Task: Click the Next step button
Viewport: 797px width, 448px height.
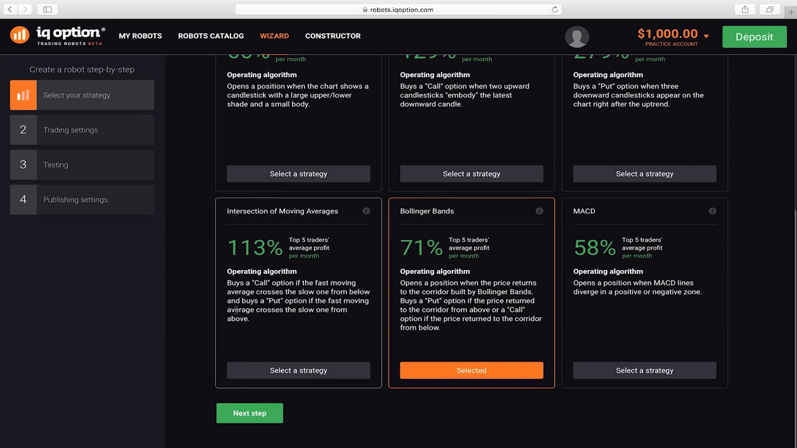Action: pyautogui.click(x=250, y=413)
